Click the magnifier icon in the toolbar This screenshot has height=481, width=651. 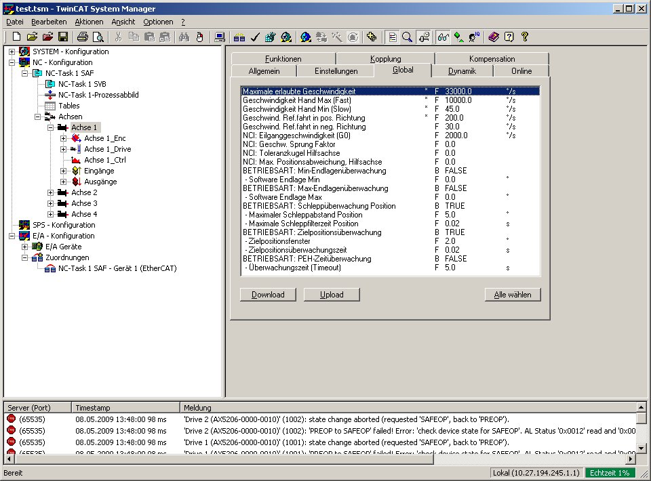point(408,37)
